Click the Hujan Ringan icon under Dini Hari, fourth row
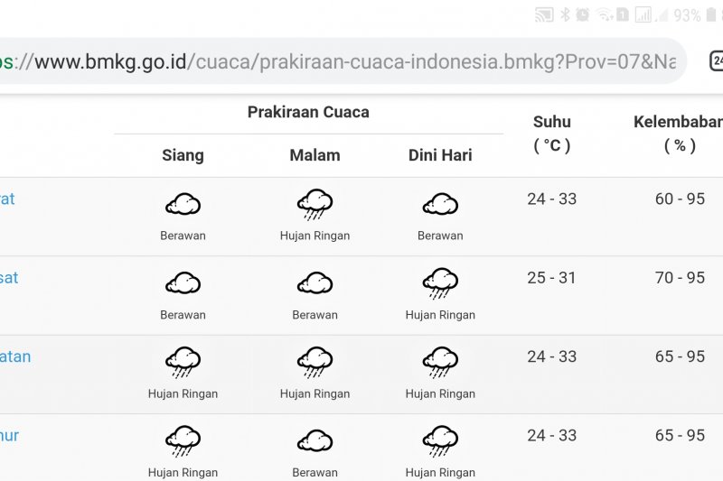The image size is (723, 481). pyautogui.click(x=440, y=441)
